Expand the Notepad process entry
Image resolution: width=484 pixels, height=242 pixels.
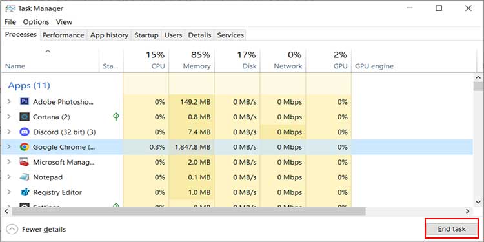pos(8,177)
